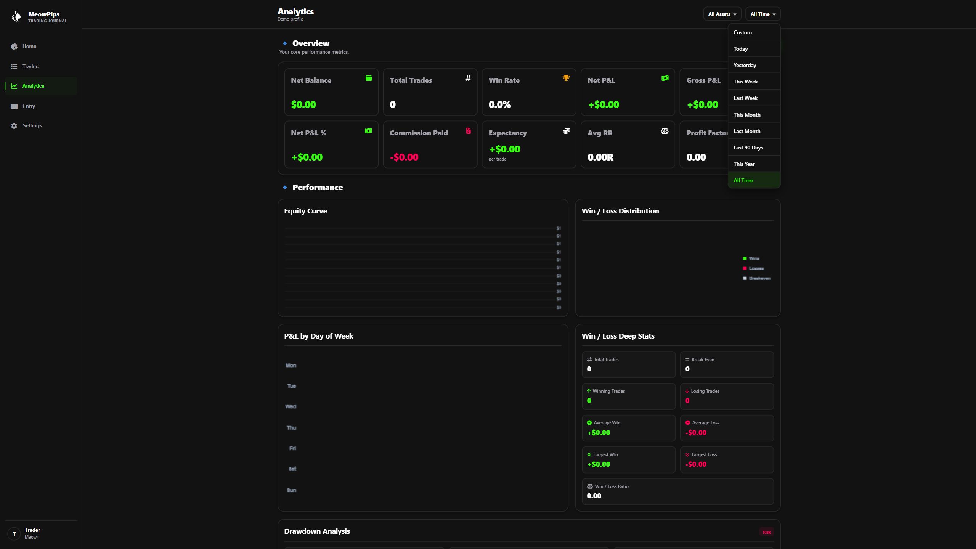The width and height of the screenshot is (976, 549).
Task: Click the Largest Win stat box
Action: coord(629,460)
